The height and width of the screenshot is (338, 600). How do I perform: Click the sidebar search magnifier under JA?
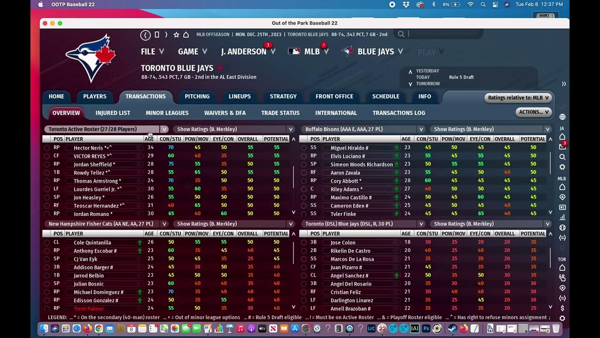click(562, 157)
